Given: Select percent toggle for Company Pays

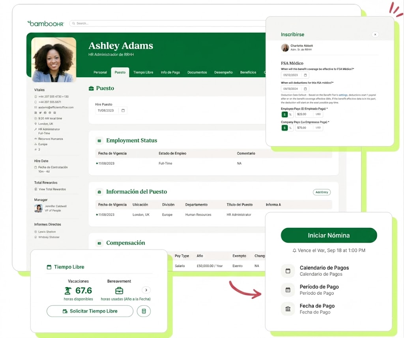Looking at the screenshot, I should point(290,128).
